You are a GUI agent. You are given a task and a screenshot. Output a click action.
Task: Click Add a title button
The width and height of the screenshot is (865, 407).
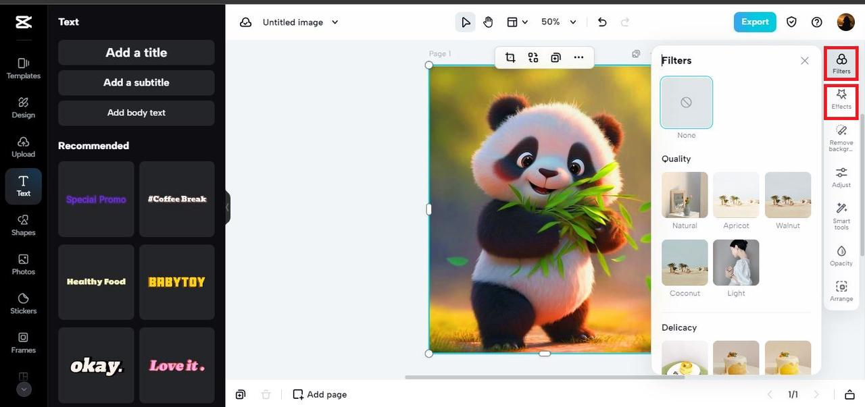pos(137,53)
